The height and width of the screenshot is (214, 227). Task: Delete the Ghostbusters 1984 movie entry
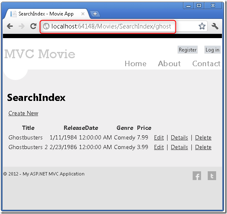(203, 137)
